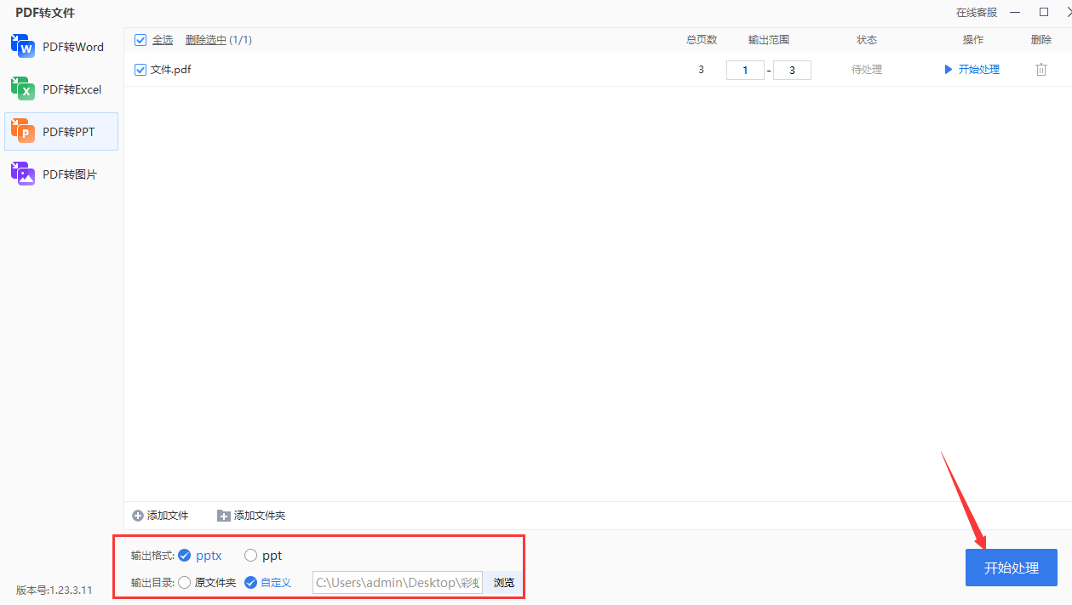Select pptx output format
Image resolution: width=1072 pixels, height=605 pixels.
[x=199, y=556]
